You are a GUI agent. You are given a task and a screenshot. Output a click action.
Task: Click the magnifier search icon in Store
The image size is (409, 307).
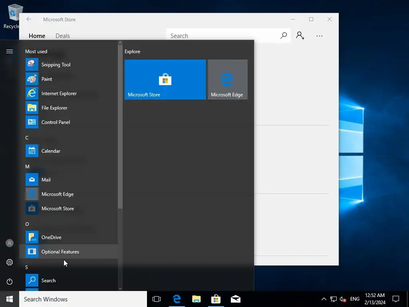pyautogui.click(x=284, y=36)
